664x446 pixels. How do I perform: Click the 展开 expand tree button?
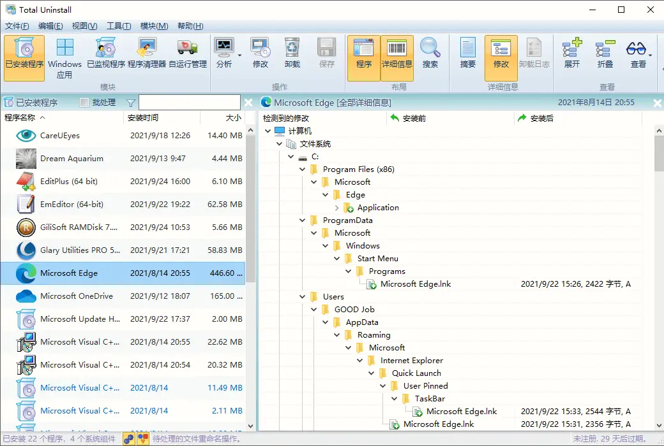point(571,54)
